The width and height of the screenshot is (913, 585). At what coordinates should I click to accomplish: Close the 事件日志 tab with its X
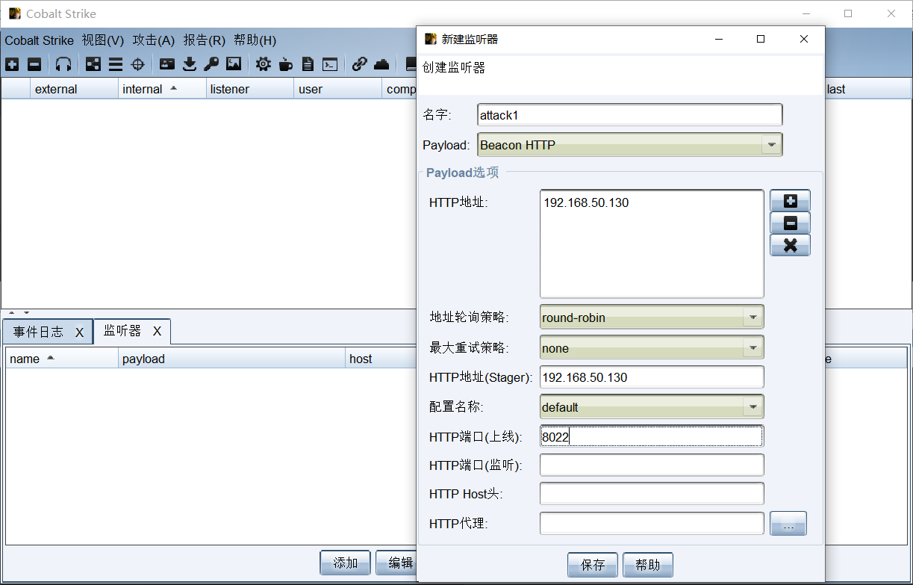tap(79, 332)
